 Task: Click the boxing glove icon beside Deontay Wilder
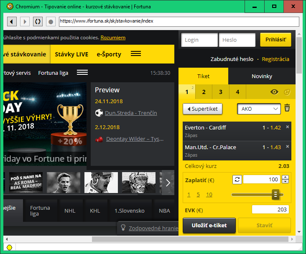coord(99,139)
